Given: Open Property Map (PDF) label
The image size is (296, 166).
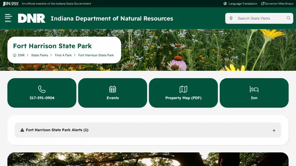Looking at the screenshot, I should (183, 98).
